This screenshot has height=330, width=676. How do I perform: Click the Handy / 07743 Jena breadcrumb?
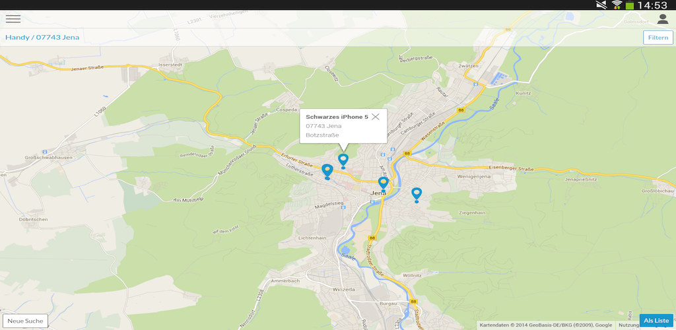42,38
